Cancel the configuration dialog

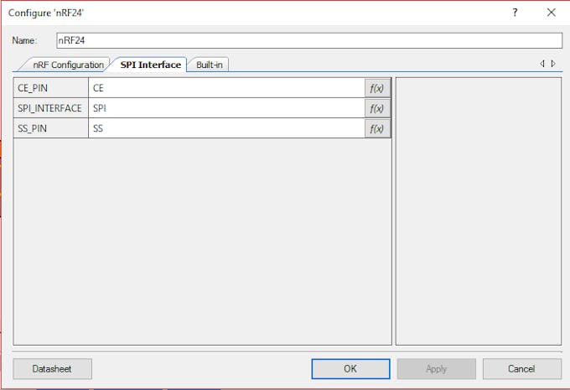pyautogui.click(x=521, y=369)
